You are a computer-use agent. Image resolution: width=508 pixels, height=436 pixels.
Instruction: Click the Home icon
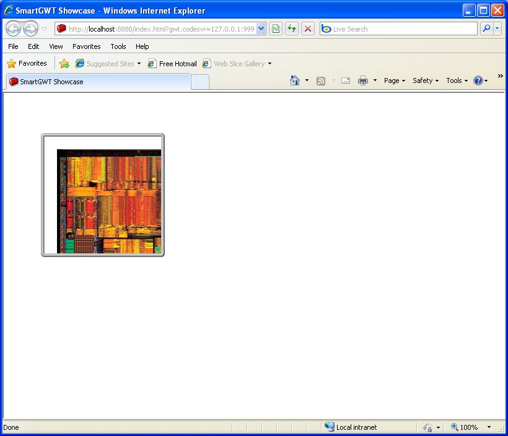tap(295, 81)
